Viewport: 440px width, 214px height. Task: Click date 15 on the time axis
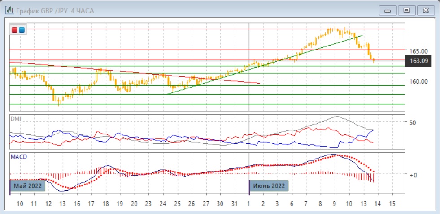point(392,204)
